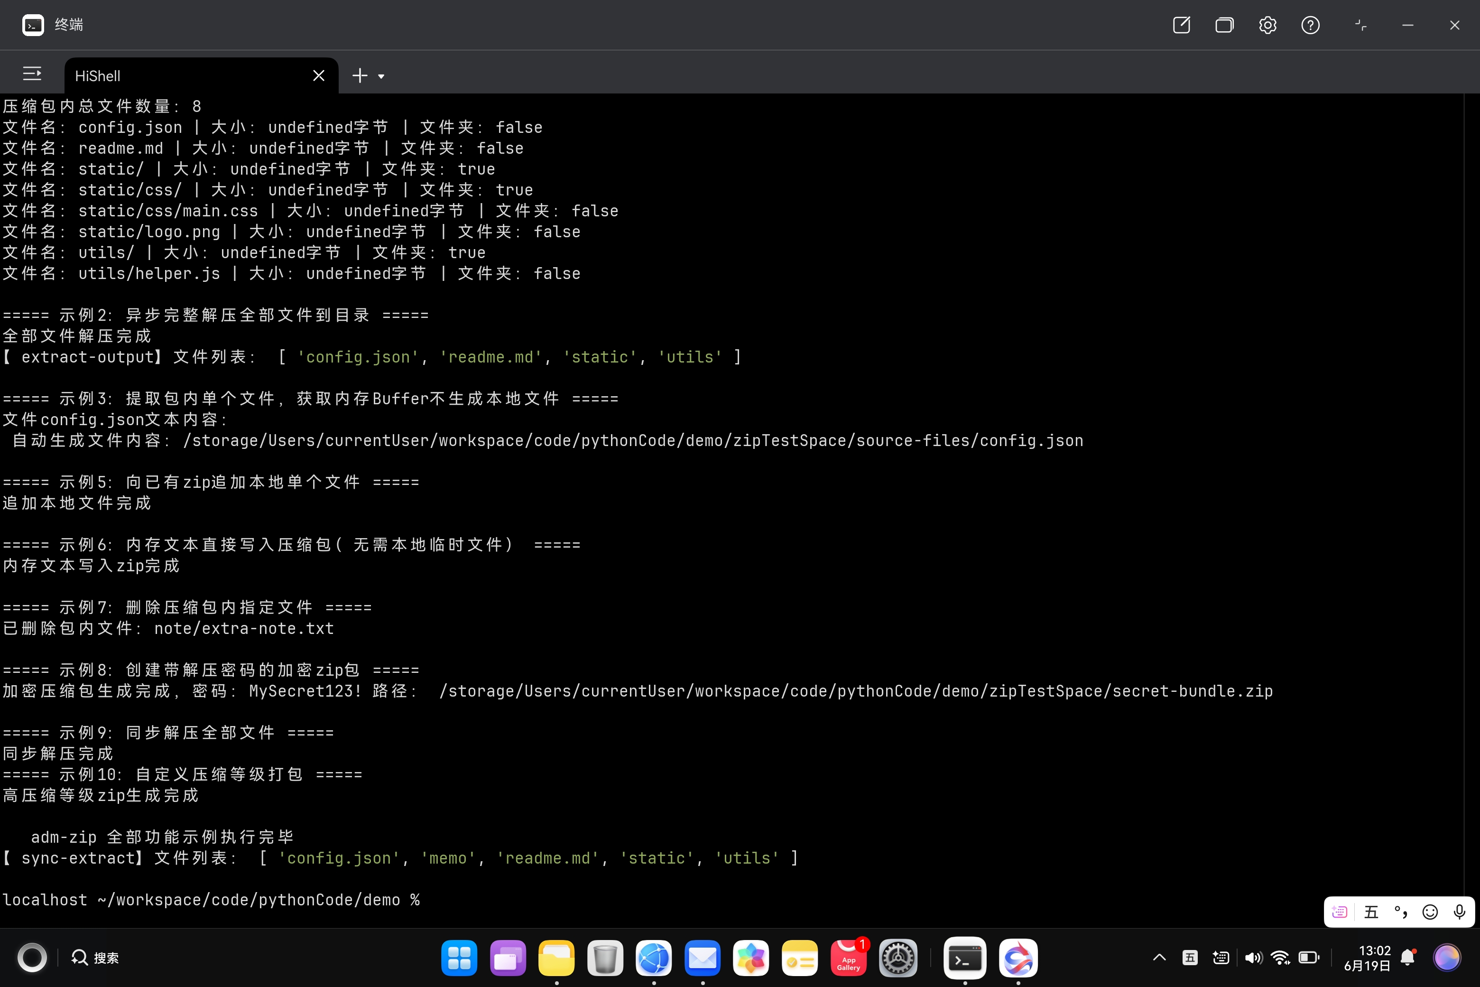Open the assistant orb in taskbar corner
Screen dimensions: 1480x987
click(x=1447, y=958)
